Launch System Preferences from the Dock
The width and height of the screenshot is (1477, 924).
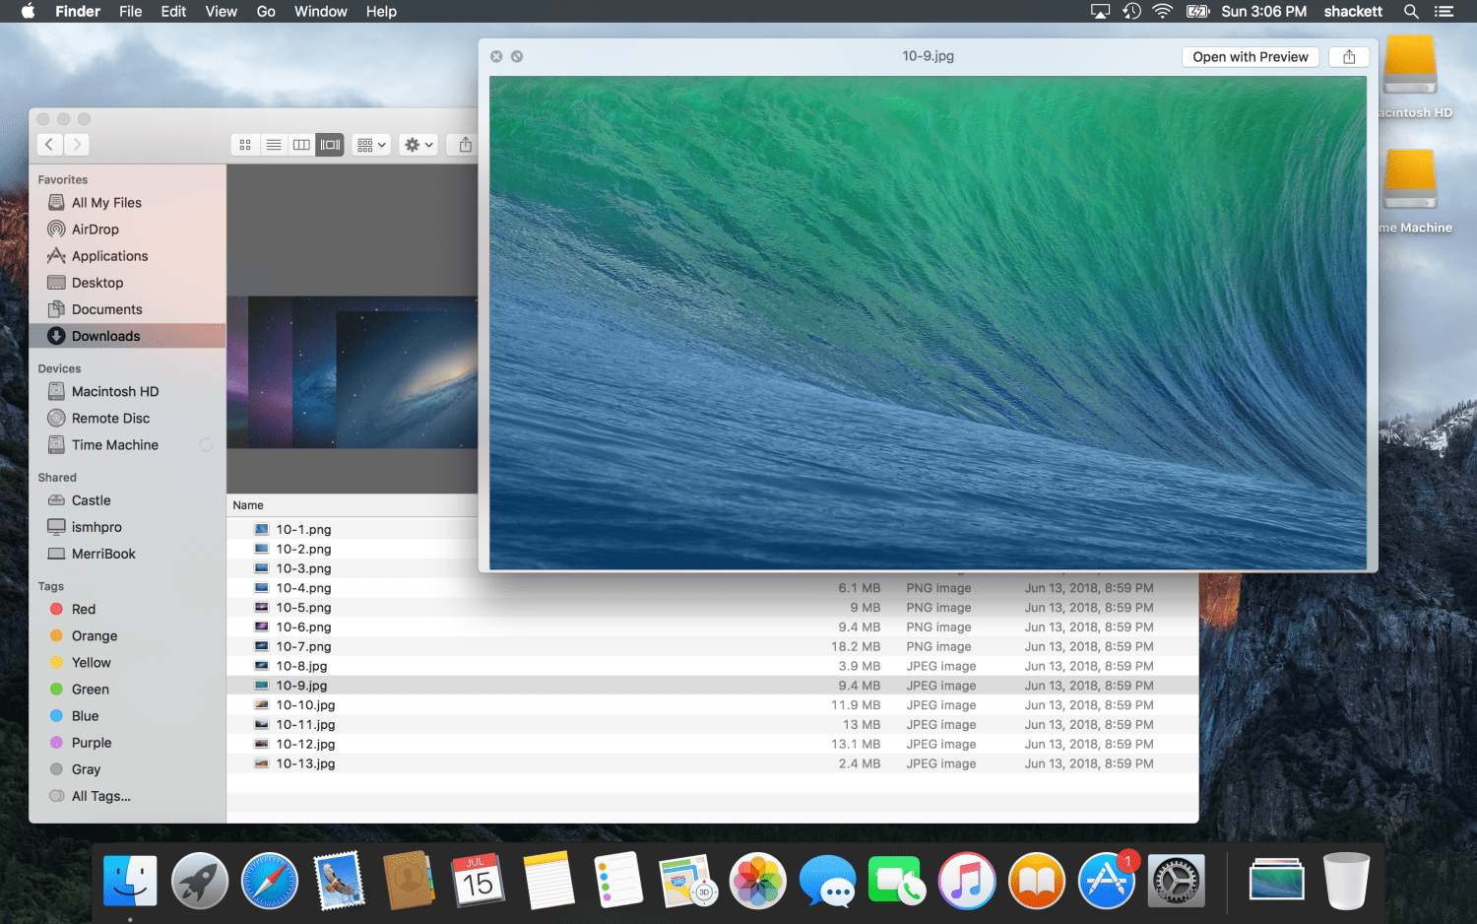click(x=1176, y=881)
